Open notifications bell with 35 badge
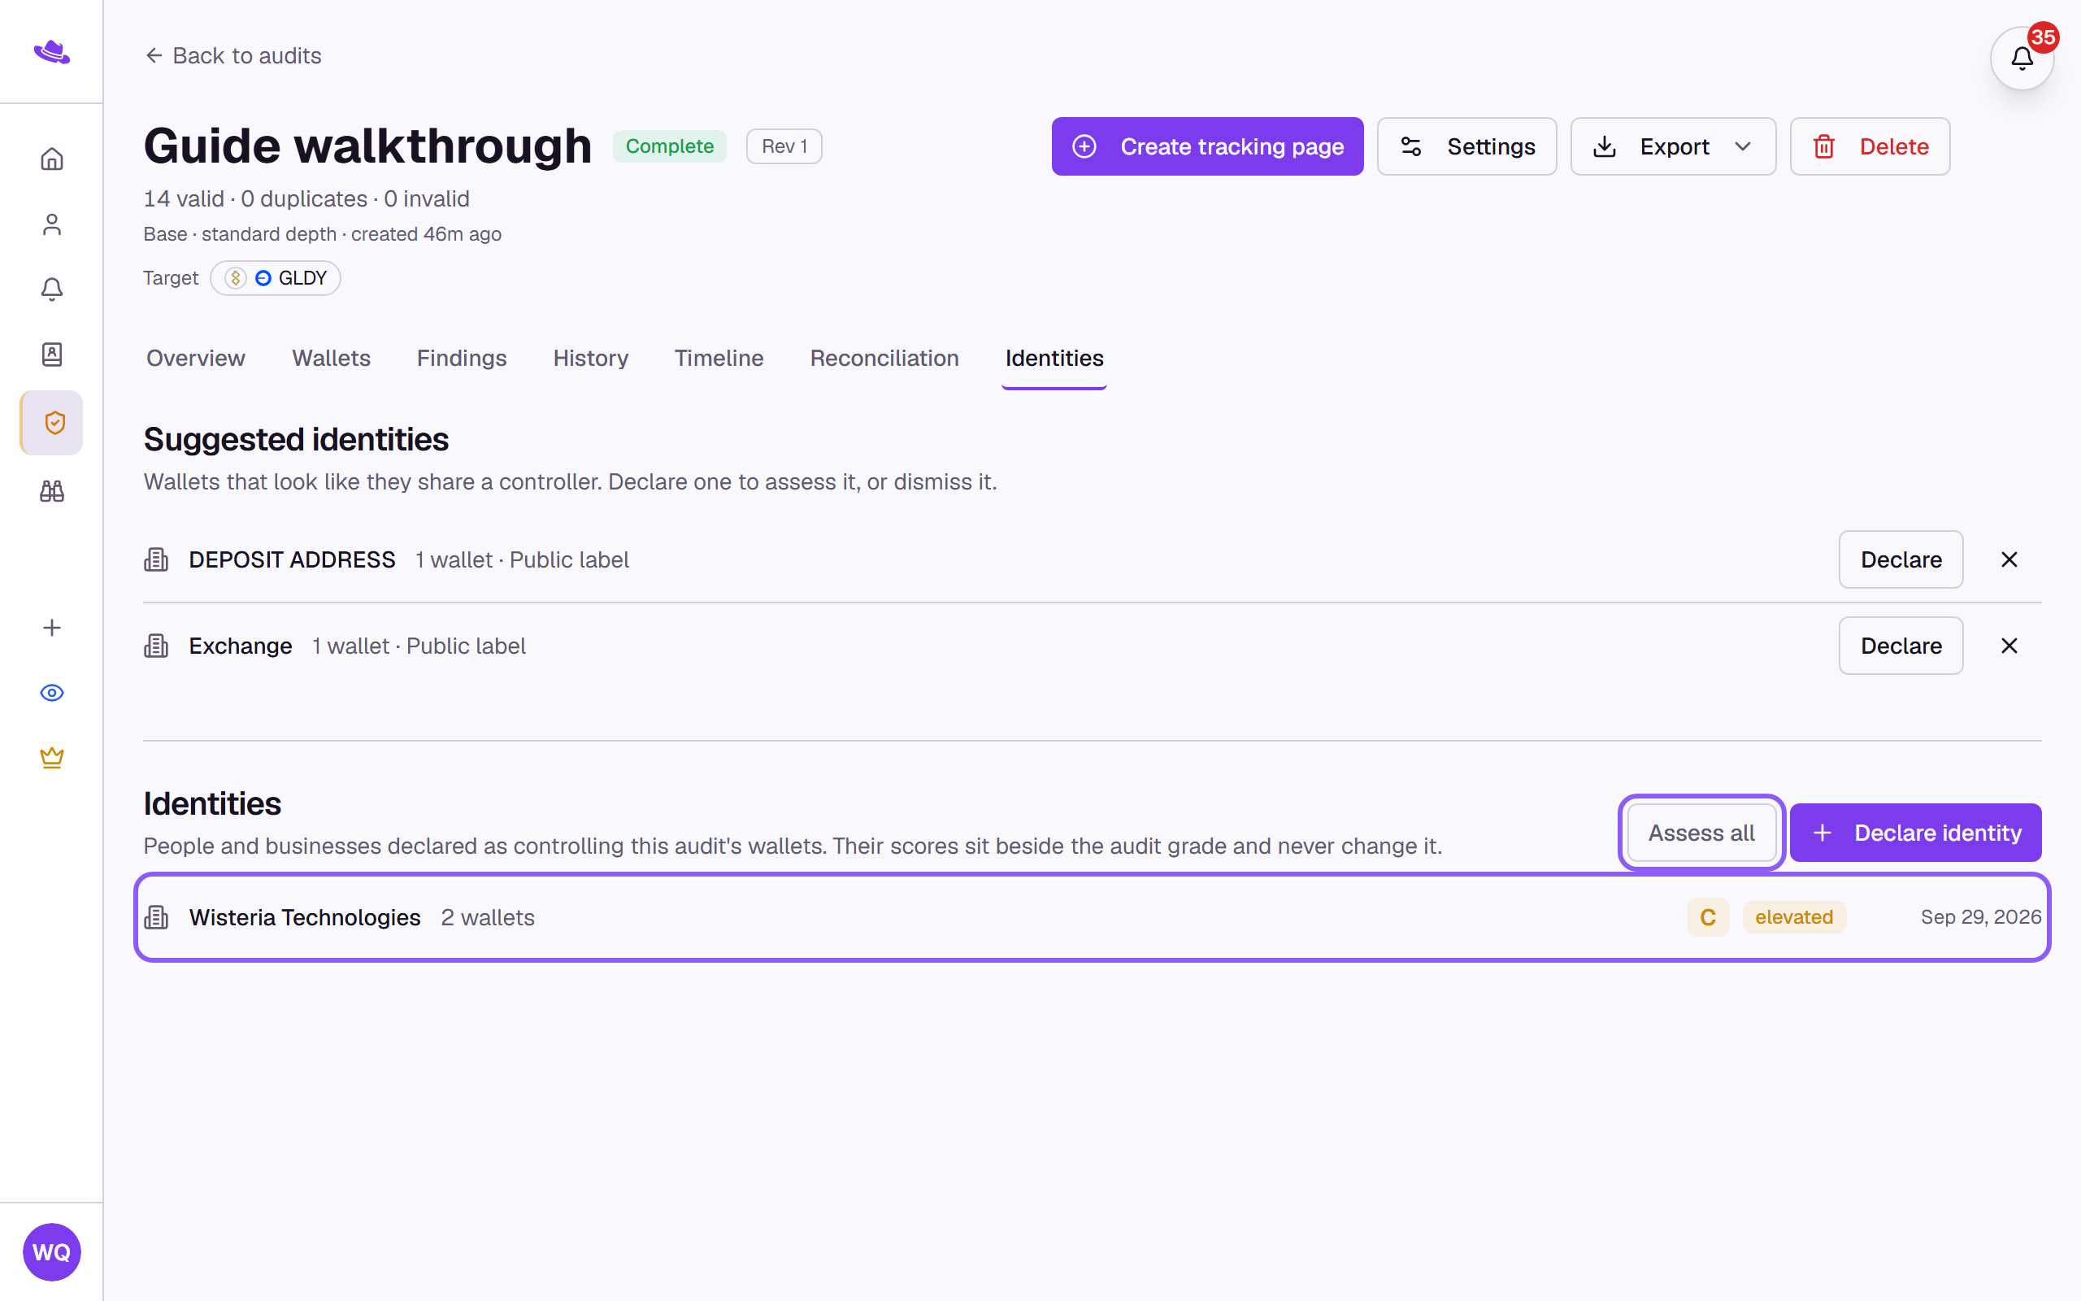The height and width of the screenshot is (1301, 2081). [2022, 58]
